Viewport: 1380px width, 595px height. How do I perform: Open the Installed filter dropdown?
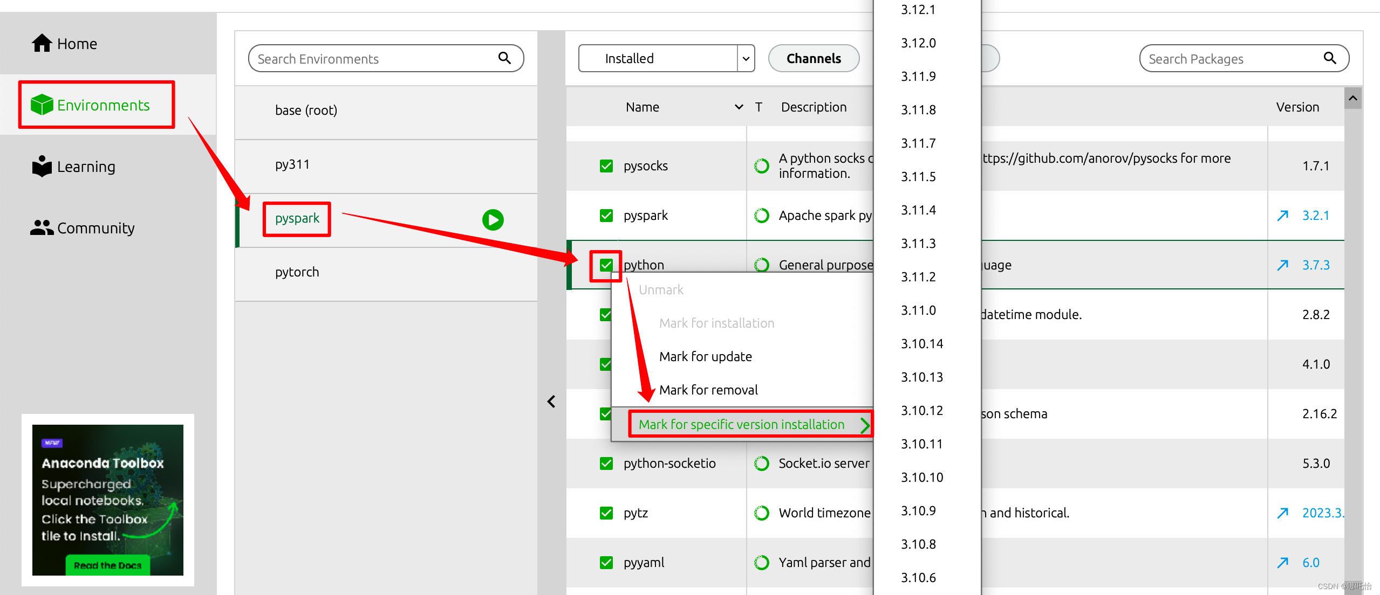[746, 58]
